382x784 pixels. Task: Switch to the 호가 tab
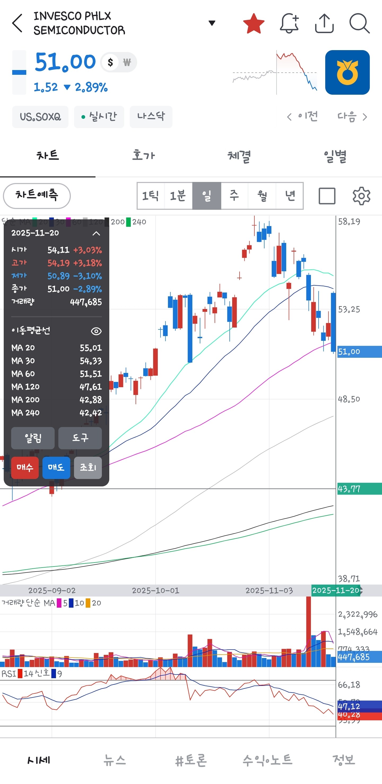143,156
